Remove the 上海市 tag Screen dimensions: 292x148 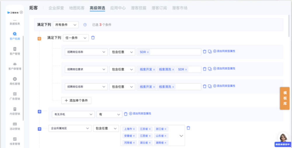click(x=134, y=129)
